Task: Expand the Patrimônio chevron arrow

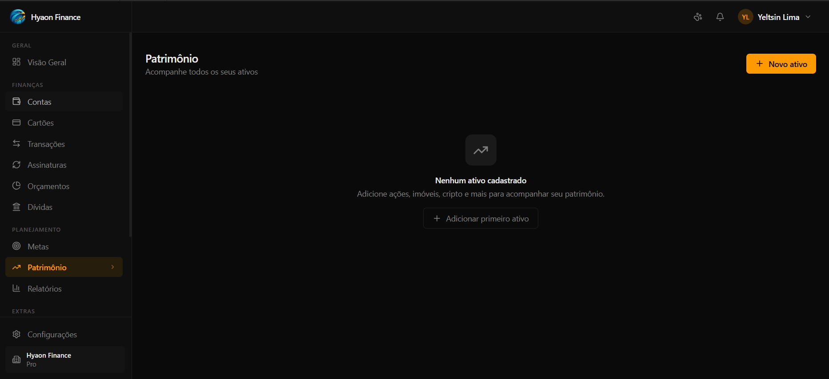Action: [x=112, y=267]
